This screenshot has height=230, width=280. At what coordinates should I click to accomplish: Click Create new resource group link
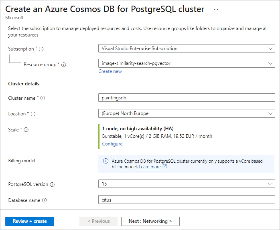[110, 71]
